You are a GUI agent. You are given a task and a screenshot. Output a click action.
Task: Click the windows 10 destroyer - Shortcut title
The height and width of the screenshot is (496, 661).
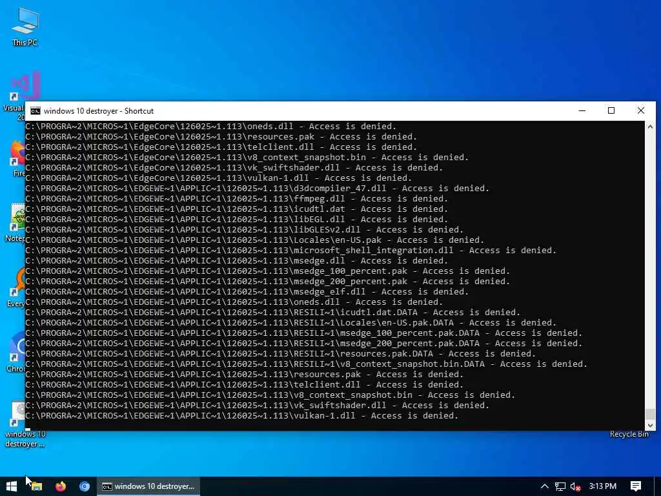click(99, 111)
